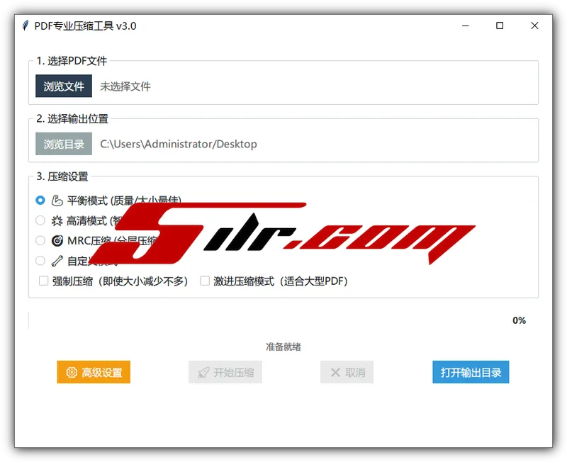The image size is (567, 462).
Task: Click the 激进压缩模式（适合大型PDF）label
Action: [281, 281]
